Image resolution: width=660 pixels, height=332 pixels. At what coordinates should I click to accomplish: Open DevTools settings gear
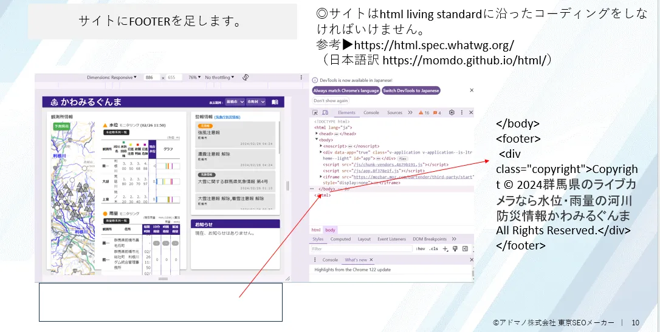coord(452,113)
